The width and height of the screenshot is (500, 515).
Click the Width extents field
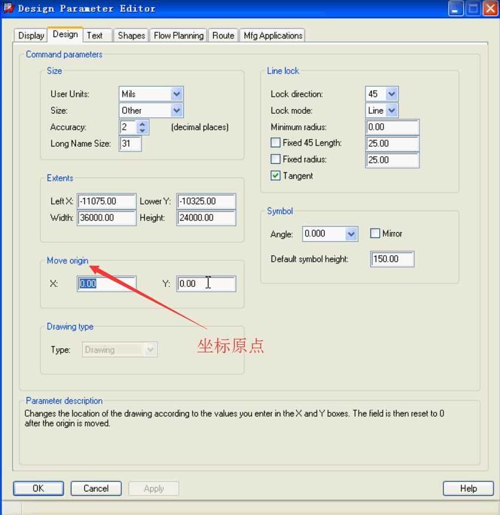point(107,218)
